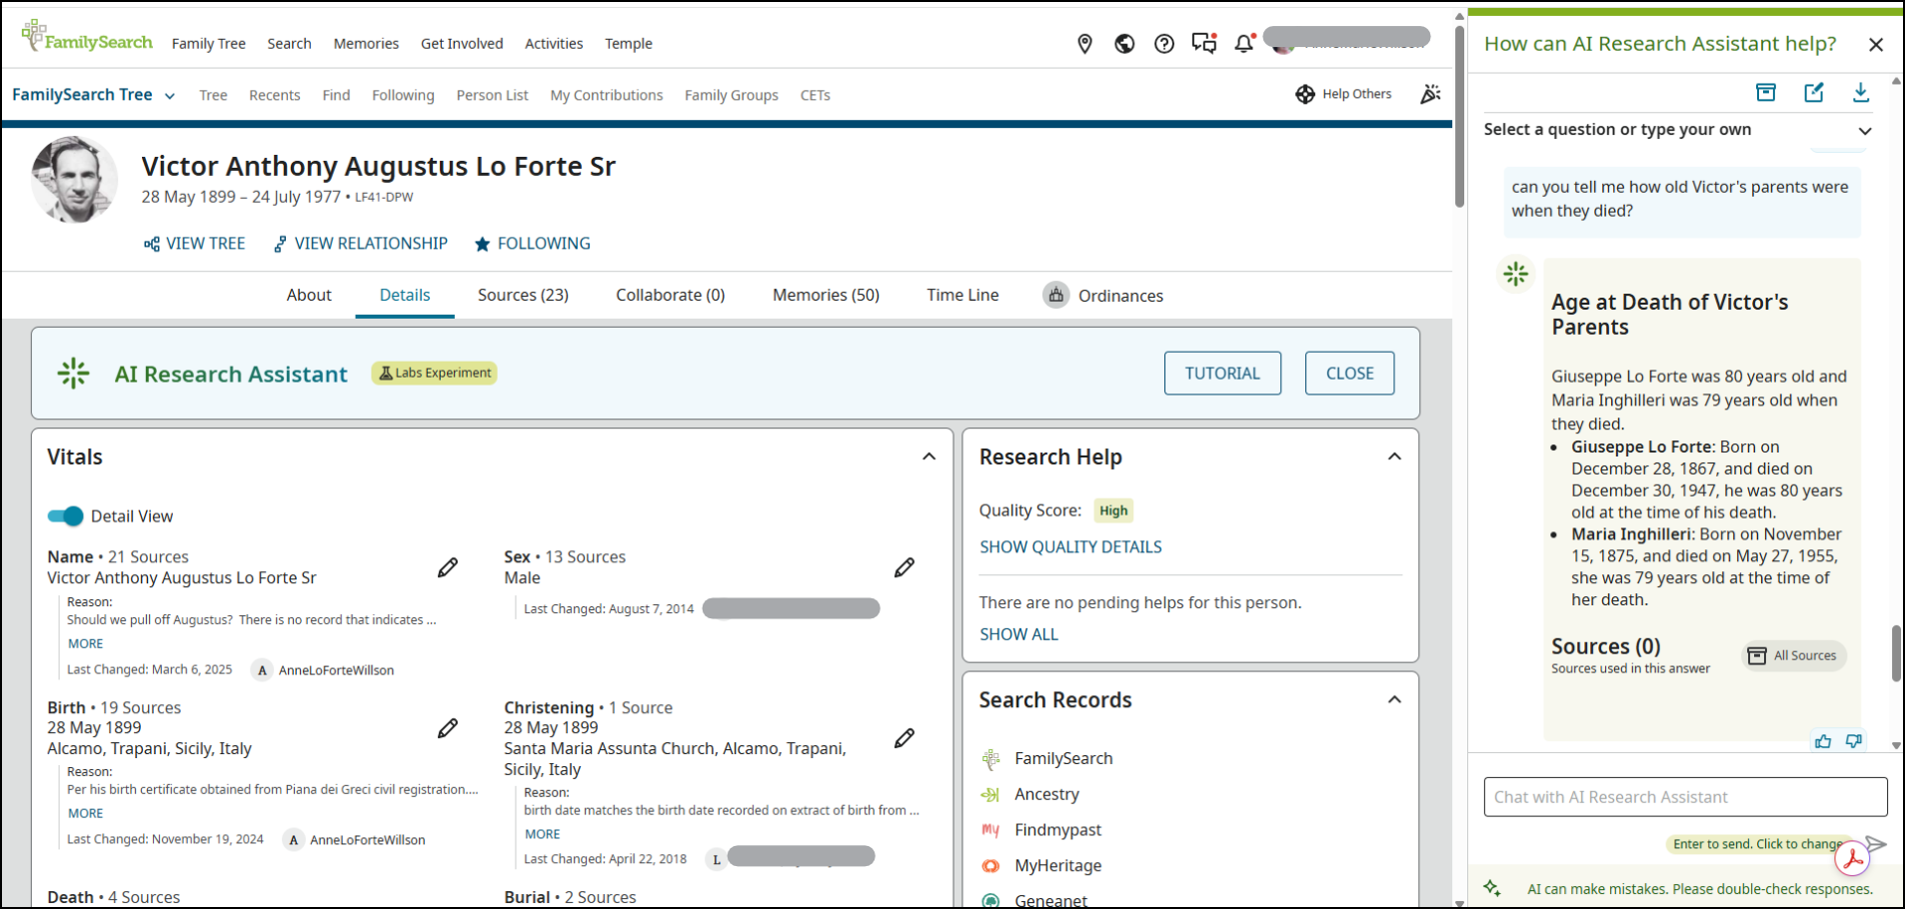1905x909 pixels.
Task: Click the View Tree icon link
Action: 194,244
